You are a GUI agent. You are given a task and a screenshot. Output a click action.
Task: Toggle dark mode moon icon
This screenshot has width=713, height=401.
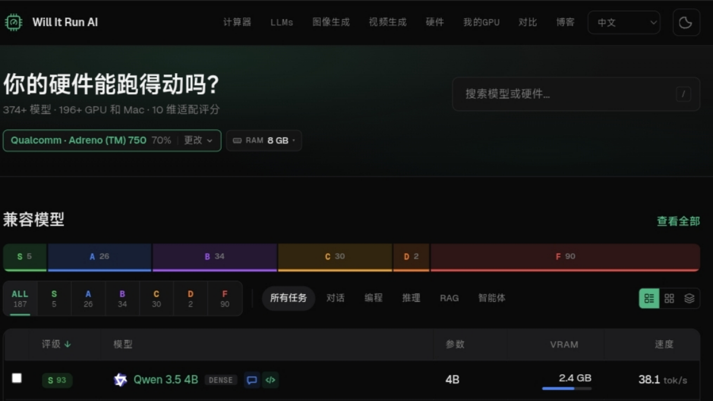pos(686,23)
